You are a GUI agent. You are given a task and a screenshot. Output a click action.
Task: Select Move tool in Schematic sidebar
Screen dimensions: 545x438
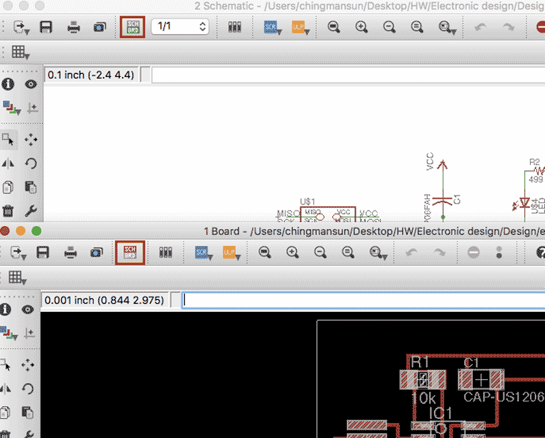coord(31,140)
